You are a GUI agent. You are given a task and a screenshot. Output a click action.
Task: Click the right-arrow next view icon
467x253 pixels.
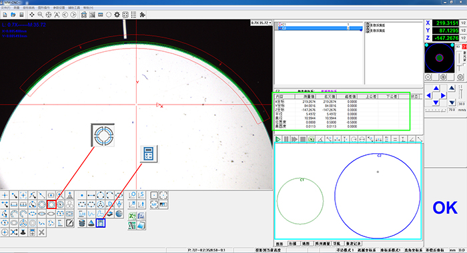(x=73, y=15)
